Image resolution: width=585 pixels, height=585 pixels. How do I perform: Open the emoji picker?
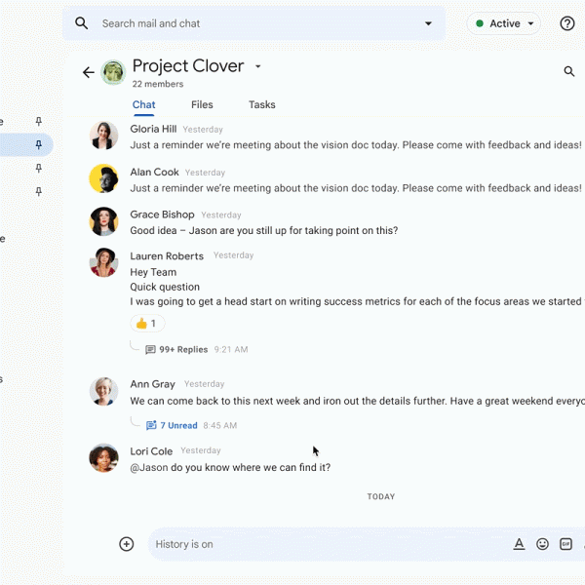pyautogui.click(x=542, y=544)
